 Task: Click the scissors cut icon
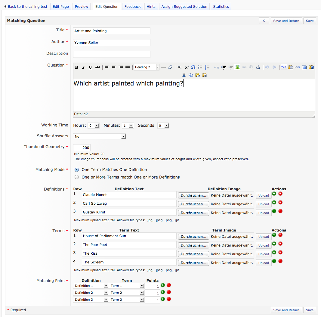(184, 75)
